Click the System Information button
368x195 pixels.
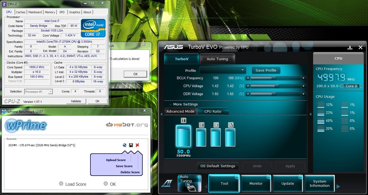coord(319,183)
